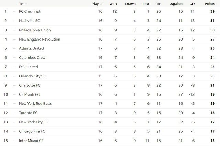Click the GD column header
The height and width of the screenshot is (146, 220).
tap(192, 4)
